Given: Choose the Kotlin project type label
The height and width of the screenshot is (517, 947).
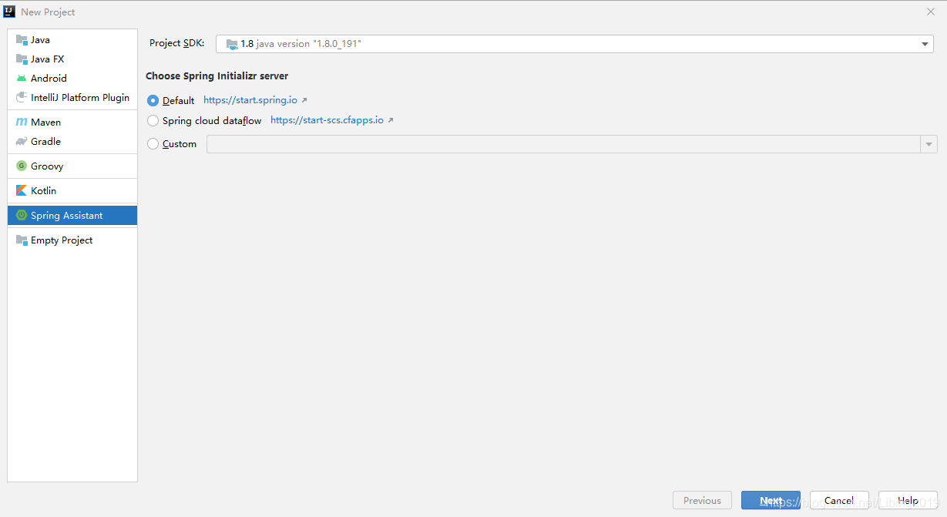Looking at the screenshot, I should click(43, 191).
